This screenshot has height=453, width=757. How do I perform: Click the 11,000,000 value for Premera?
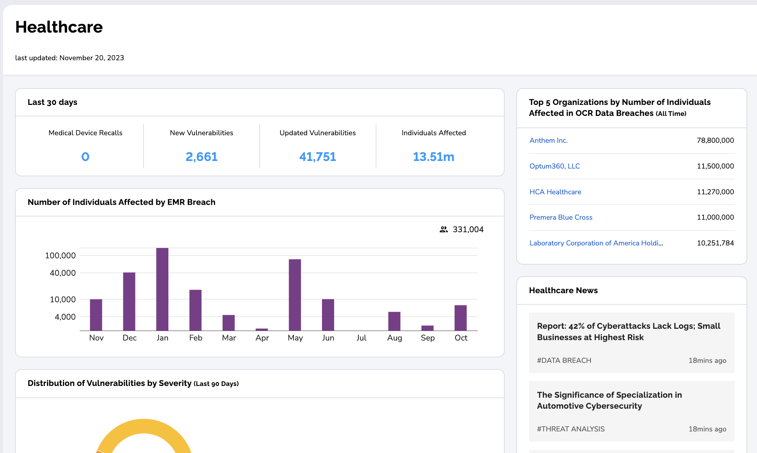click(715, 217)
